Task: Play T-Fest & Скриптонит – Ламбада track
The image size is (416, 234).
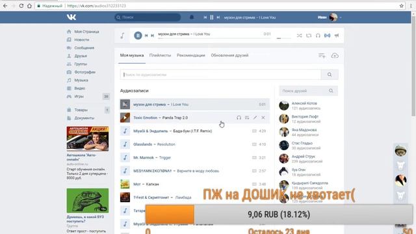Action: coord(125,198)
